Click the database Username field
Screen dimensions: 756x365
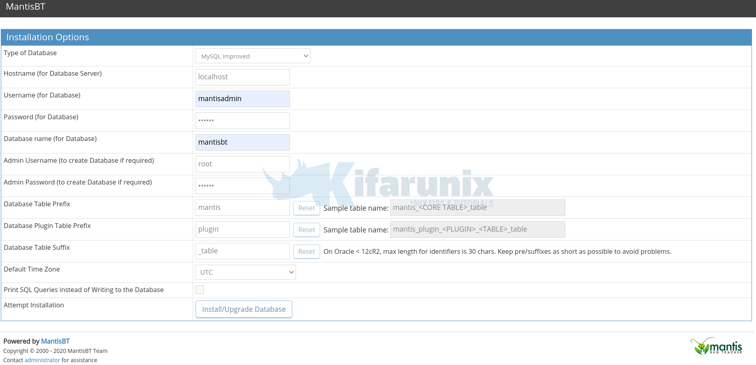242,99
